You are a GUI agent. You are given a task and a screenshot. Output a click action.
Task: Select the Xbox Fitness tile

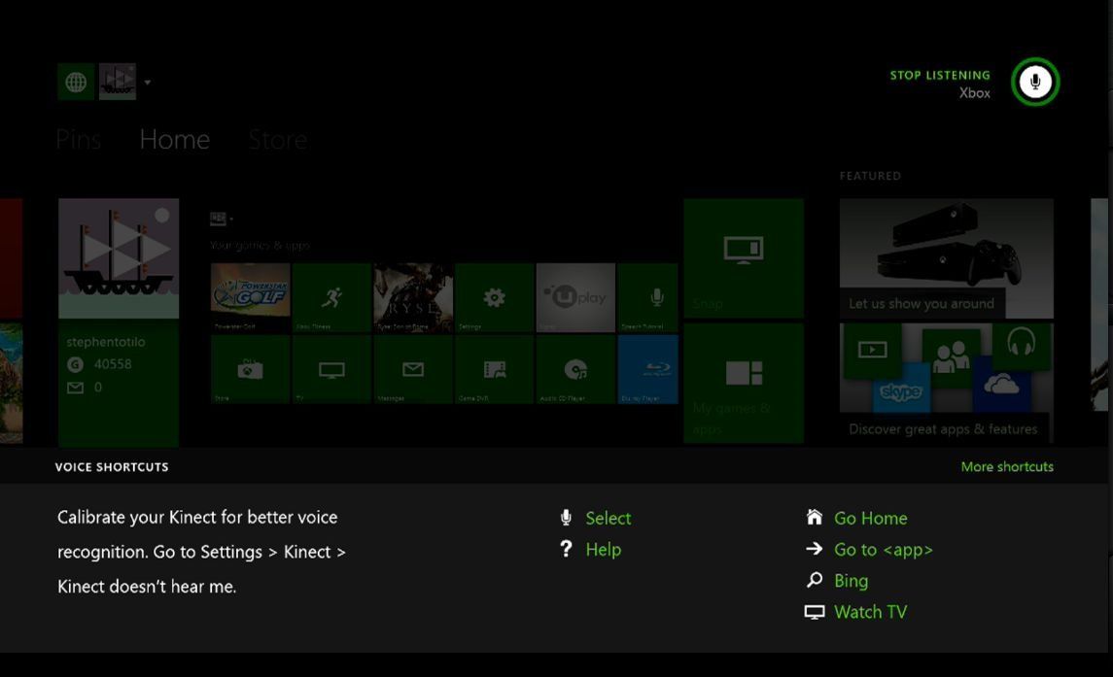[x=330, y=296]
